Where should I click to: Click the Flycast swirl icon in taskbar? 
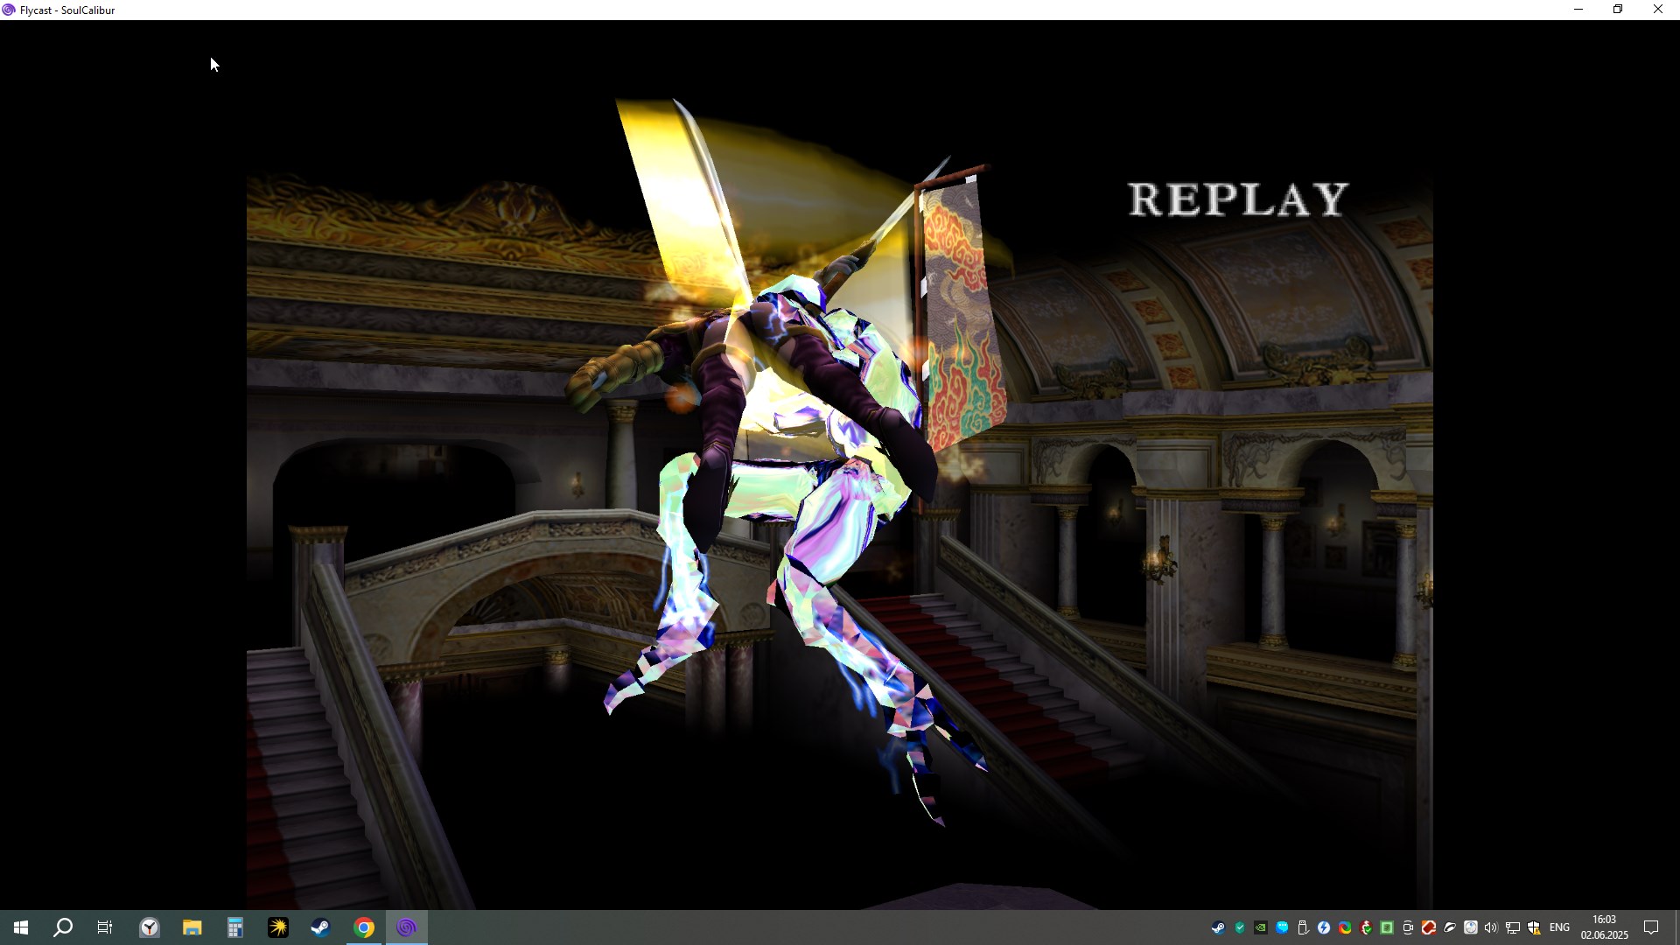coord(406,927)
